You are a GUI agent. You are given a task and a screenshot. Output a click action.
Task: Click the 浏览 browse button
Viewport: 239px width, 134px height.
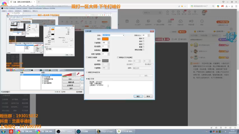[146, 76]
